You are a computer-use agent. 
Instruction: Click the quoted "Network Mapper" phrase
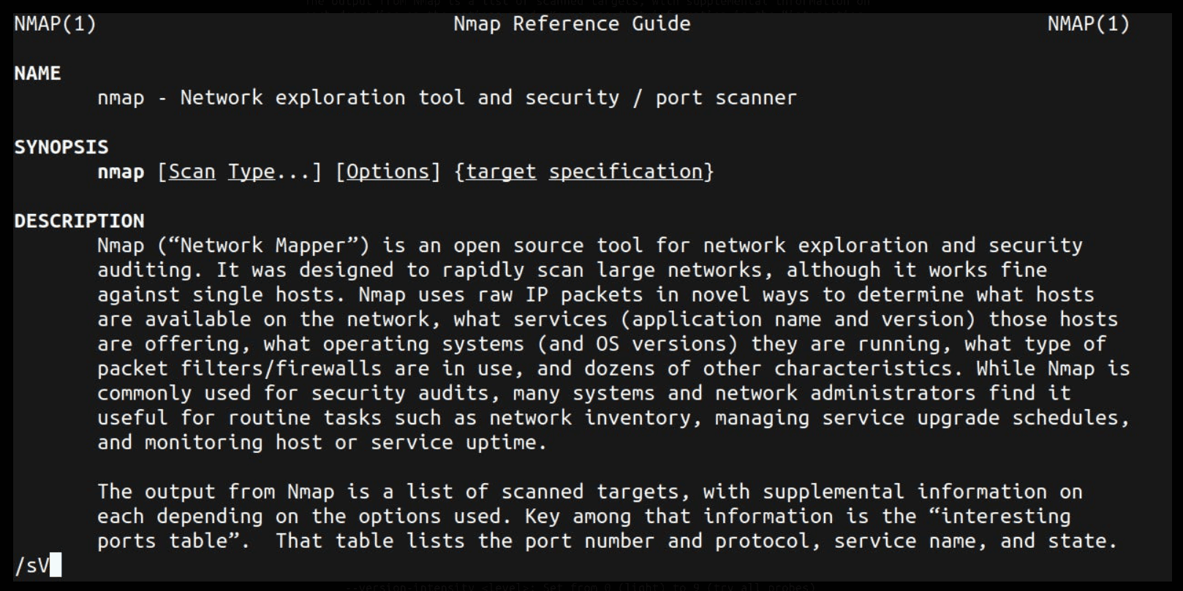pyautogui.click(x=263, y=245)
